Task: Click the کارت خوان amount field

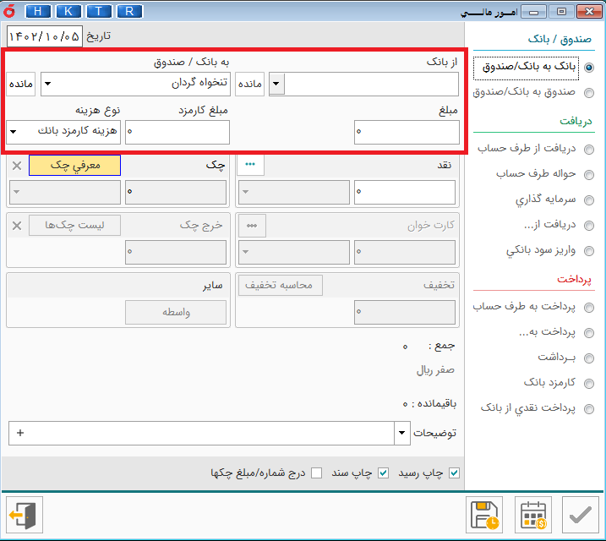Action: (405, 252)
